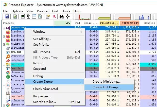Click the orange physical memory graph
Image resolution: width=158 pixels, height=108 pixels.
coord(123,17)
